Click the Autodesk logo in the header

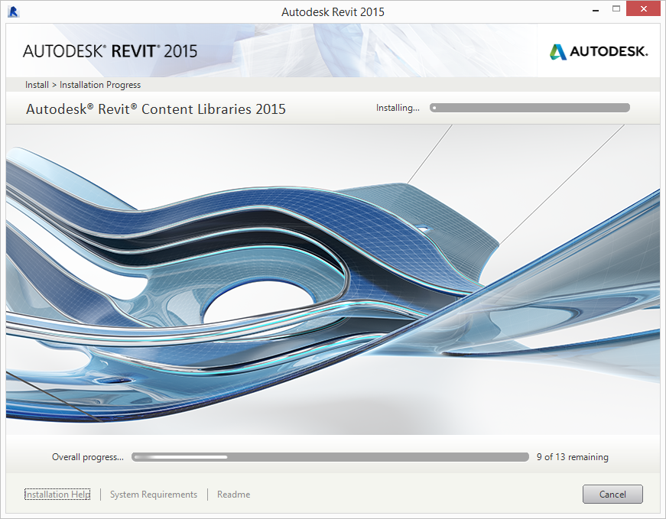click(599, 51)
